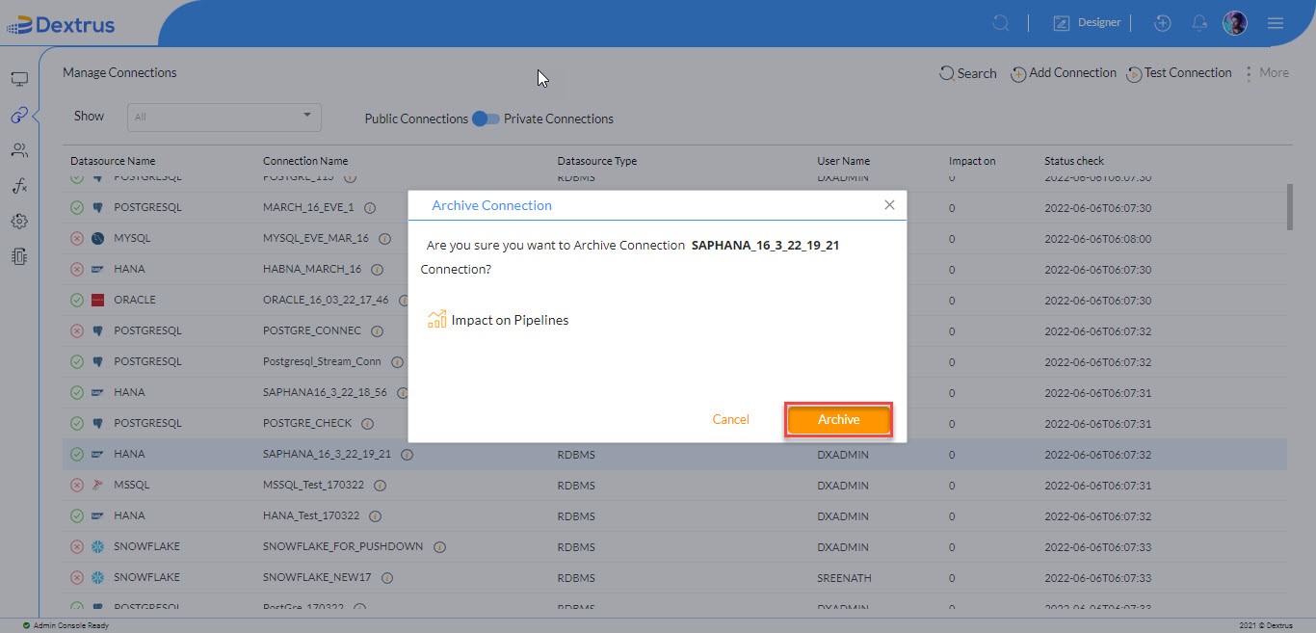
Task: Open the users icon in left sidebar
Action: click(x=19, y=150)
